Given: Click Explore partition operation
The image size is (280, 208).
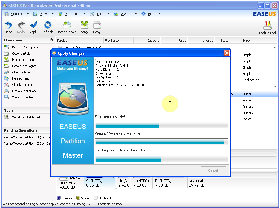Looking at the screenshot, I should 24,91.
